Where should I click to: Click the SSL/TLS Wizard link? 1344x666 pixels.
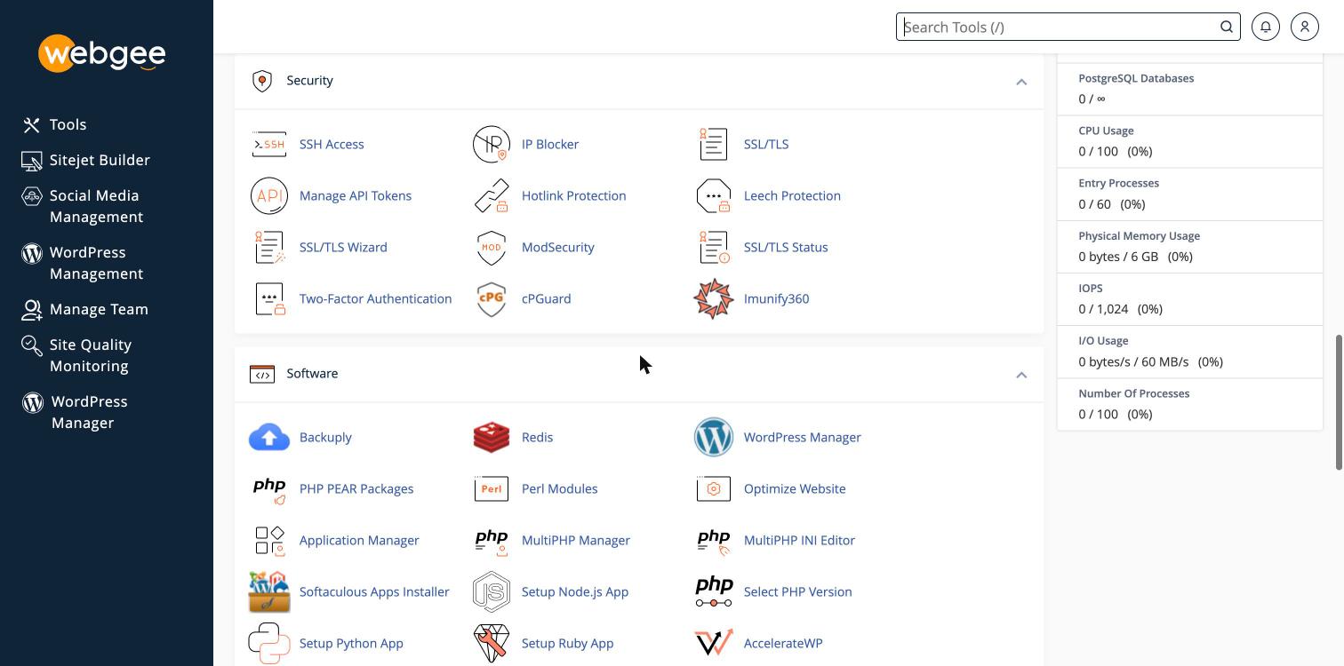343,247
